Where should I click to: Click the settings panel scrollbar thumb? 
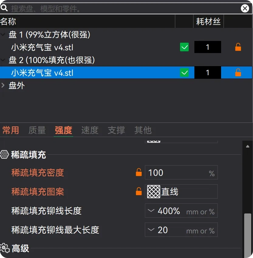[248, 236]
